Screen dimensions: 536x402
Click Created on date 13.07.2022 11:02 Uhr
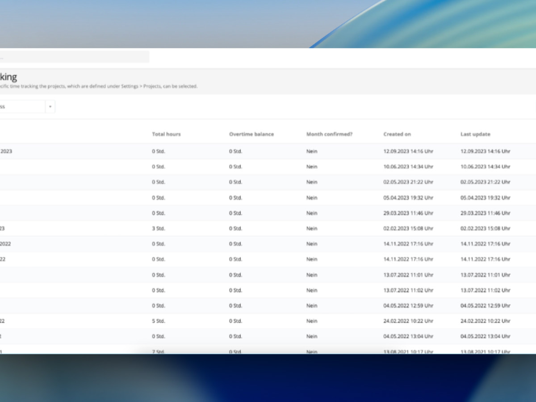(x=408, y=290)
